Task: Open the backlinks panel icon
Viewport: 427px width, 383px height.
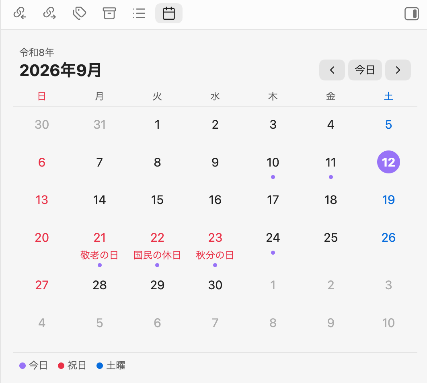Action: (20, 13)
